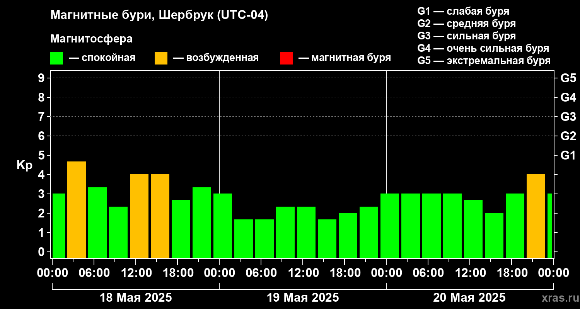Click 'G2 — средняя буря' legend line

pyautogui.click(x=466, y=24)
